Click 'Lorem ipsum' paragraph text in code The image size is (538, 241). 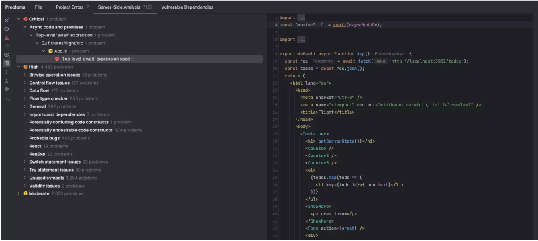coord(333,214)
